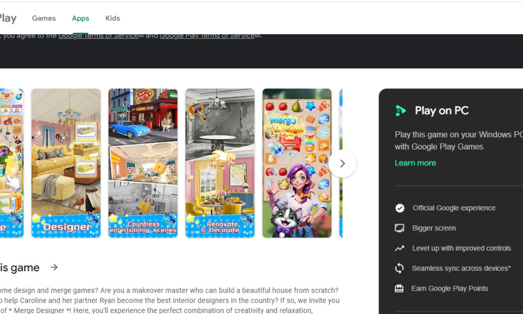This screenshot has width=523, height=314.
Task: Open the next screenshots with the right arrow
Action: pos(342,163)
